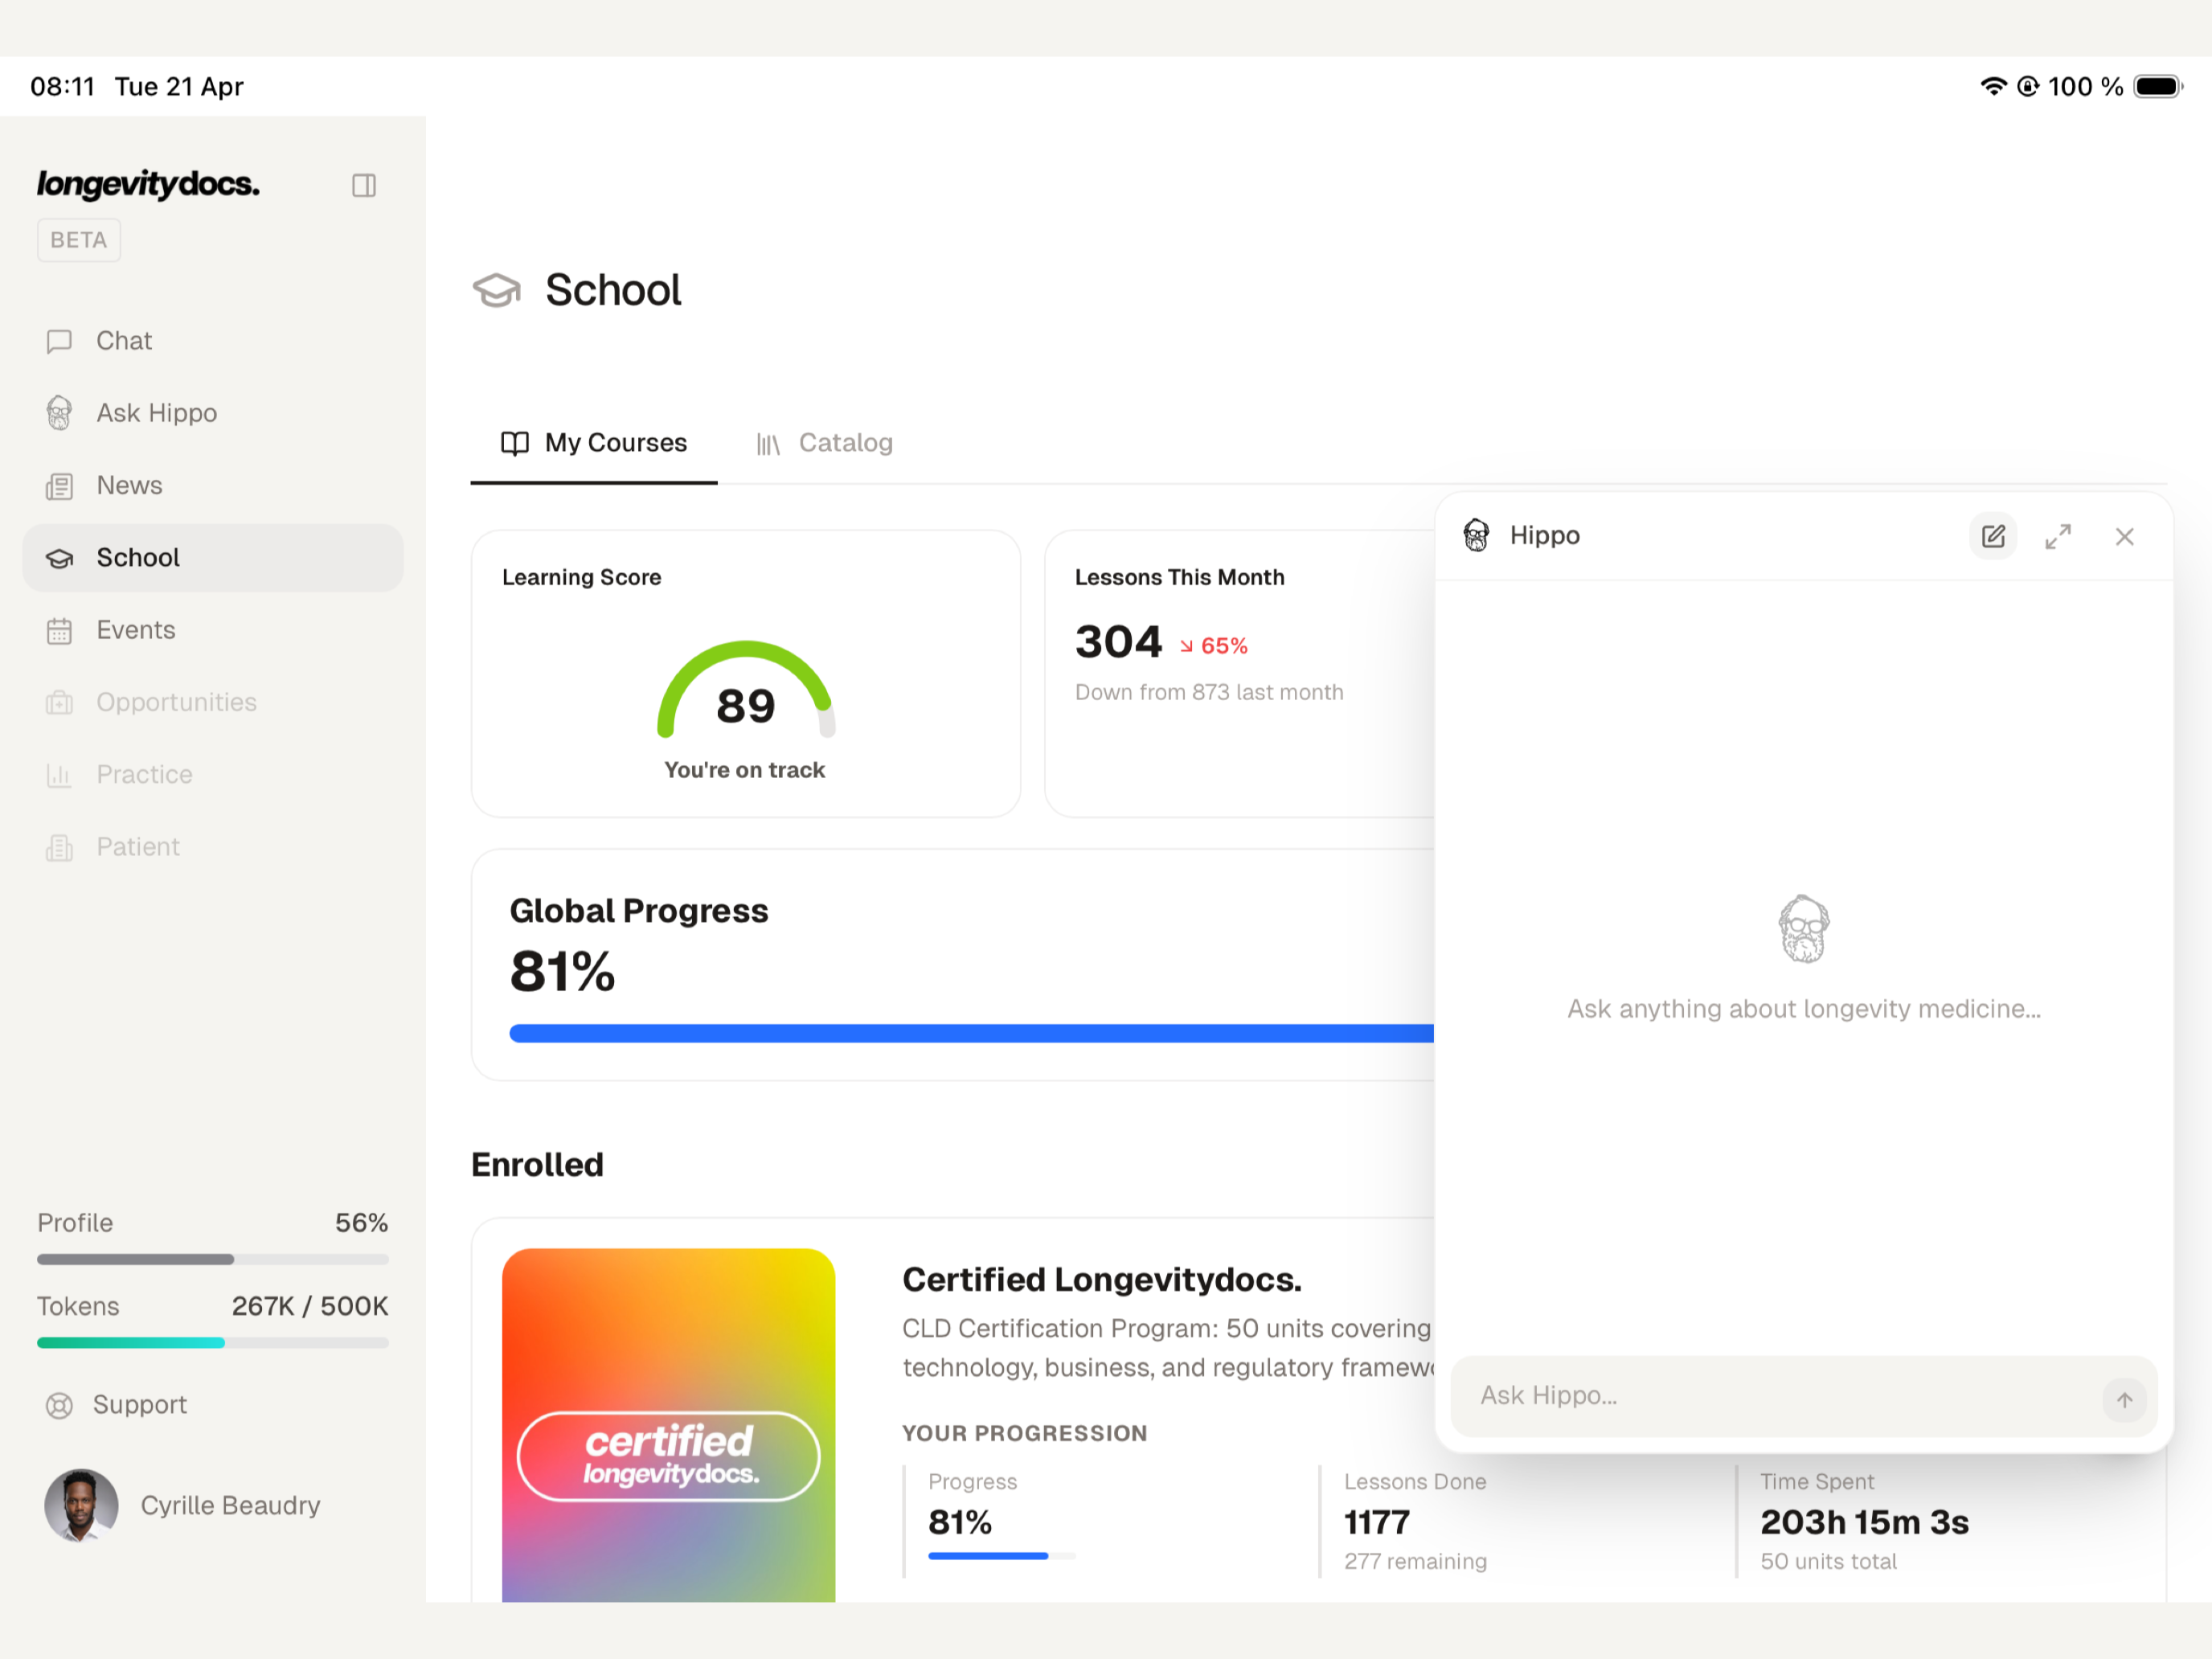This screenshot has width=2212, height=1659.
Task: Click the Events calendar icon
Action: (59, 631)
